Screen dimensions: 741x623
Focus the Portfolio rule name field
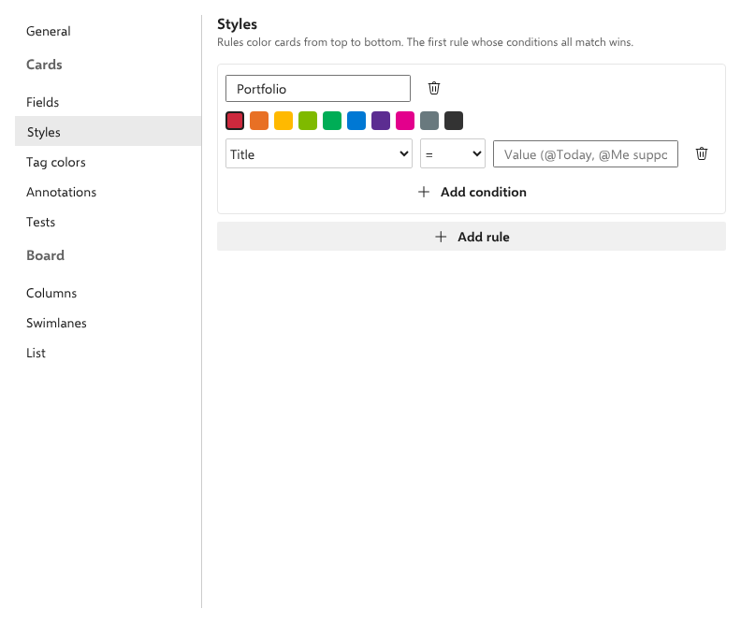318,88
